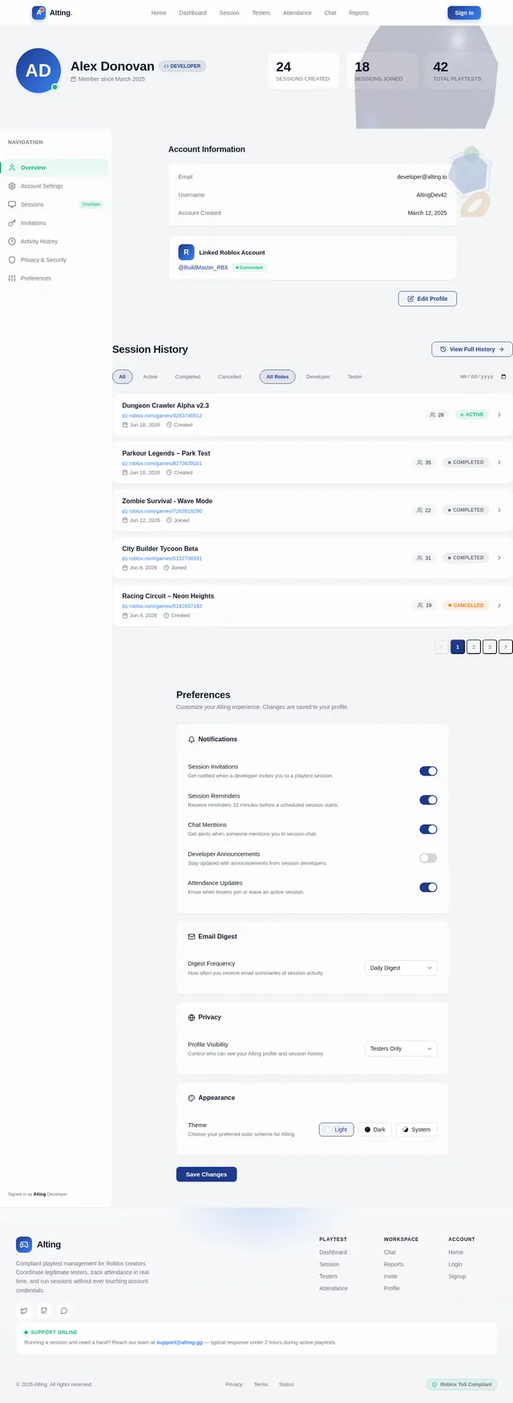Viewport: 513px width, 1403px height.
Task: Click the gear icon beside Account Settings
Action: [x=12, y=186]
